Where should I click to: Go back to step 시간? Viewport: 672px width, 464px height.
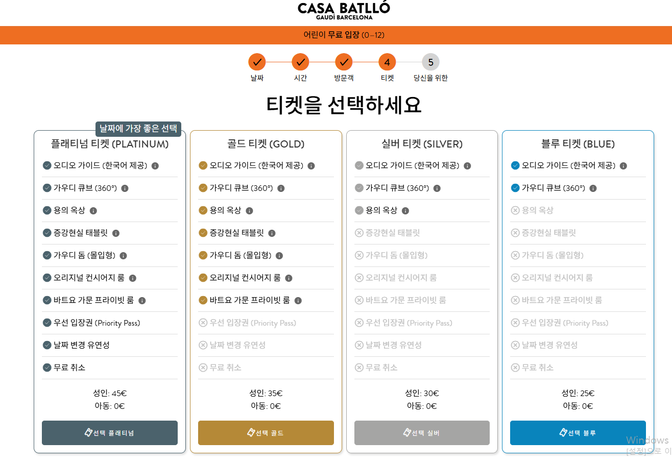pos(300,62)
